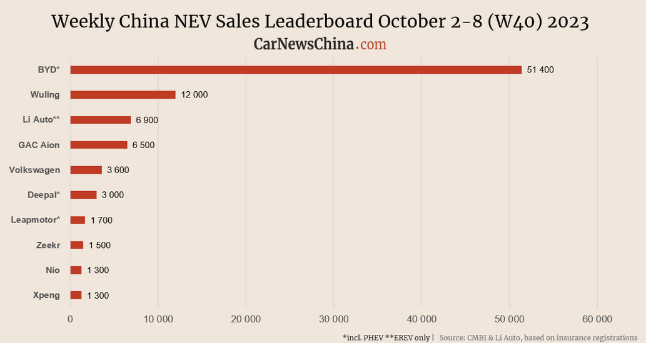This screenshot has height=343, width=646.
Task: Select the Li Auto red bar
Action: [100, 120]
